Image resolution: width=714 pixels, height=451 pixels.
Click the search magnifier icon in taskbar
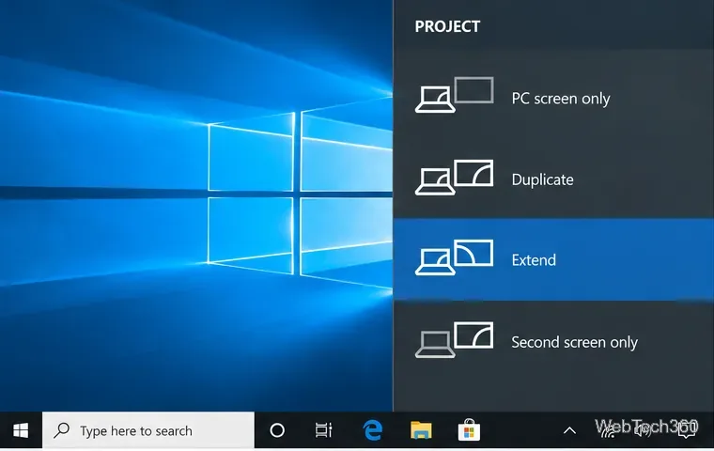point(61,430)
